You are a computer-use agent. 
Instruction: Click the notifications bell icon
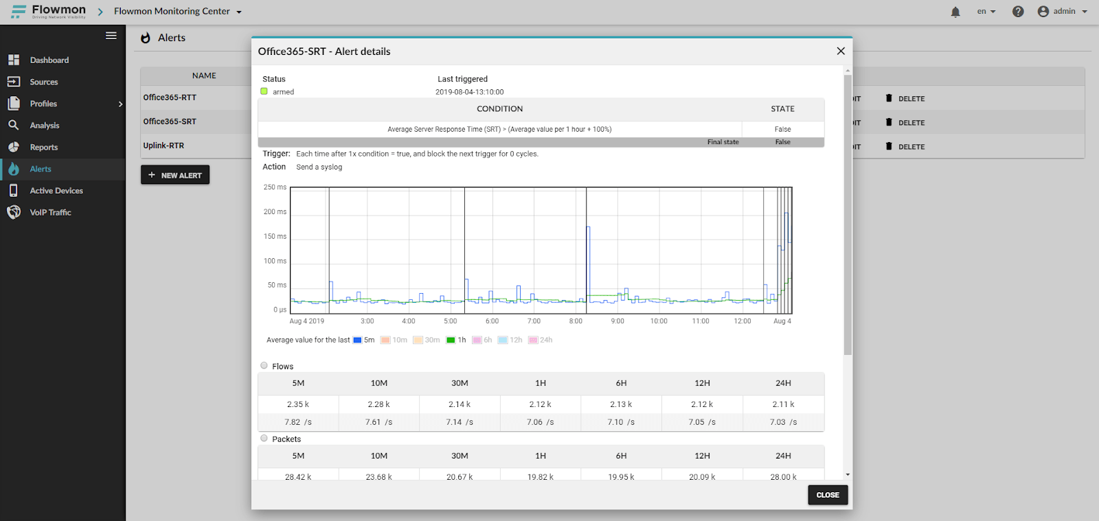tap(955, 12)
